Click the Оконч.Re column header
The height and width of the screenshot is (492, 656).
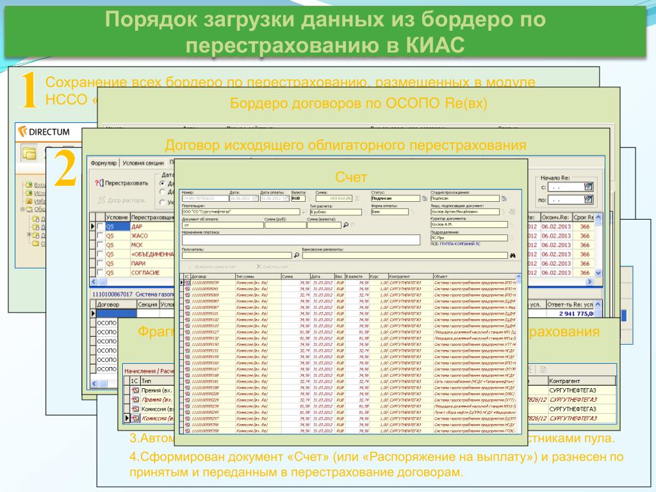[x=555, y=218]
